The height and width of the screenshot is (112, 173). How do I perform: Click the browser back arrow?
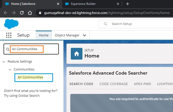coord(6,13)
